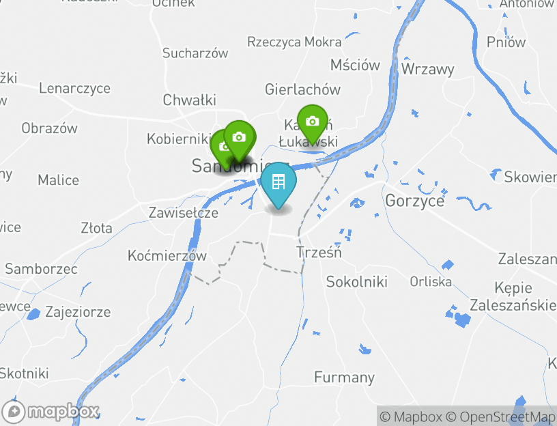The width and height of the screenshot is (557, 426).
Task: Open the © OpenStreetMap attribution link
Action: tap(500, 416)
